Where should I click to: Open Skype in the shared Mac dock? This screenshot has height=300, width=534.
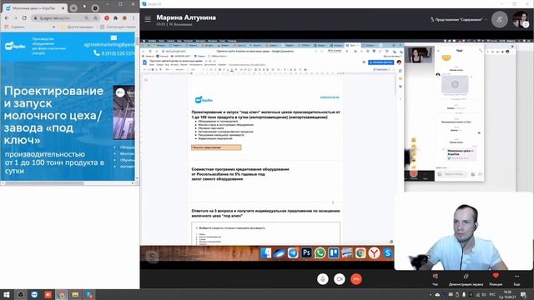tap(388, 253)
